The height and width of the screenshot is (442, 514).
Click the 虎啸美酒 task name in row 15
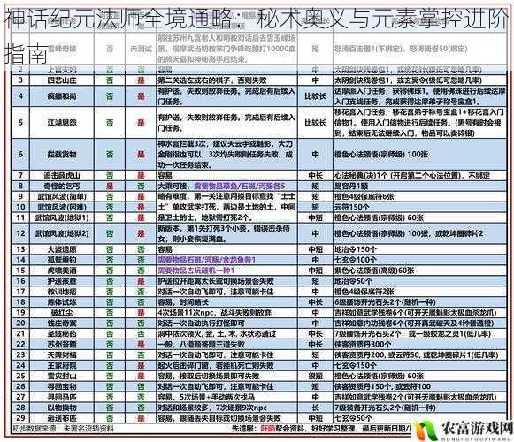[62, 271]
